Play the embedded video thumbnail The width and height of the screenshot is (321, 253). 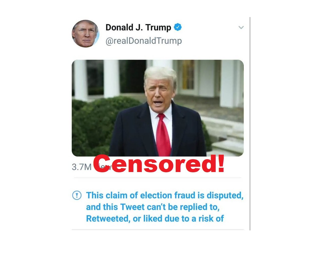158,108
